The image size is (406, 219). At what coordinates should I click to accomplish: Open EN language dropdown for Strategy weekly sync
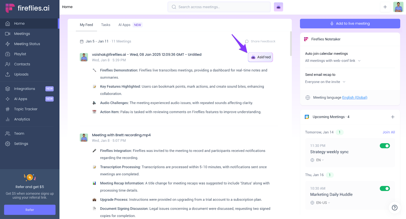(317, 160)
